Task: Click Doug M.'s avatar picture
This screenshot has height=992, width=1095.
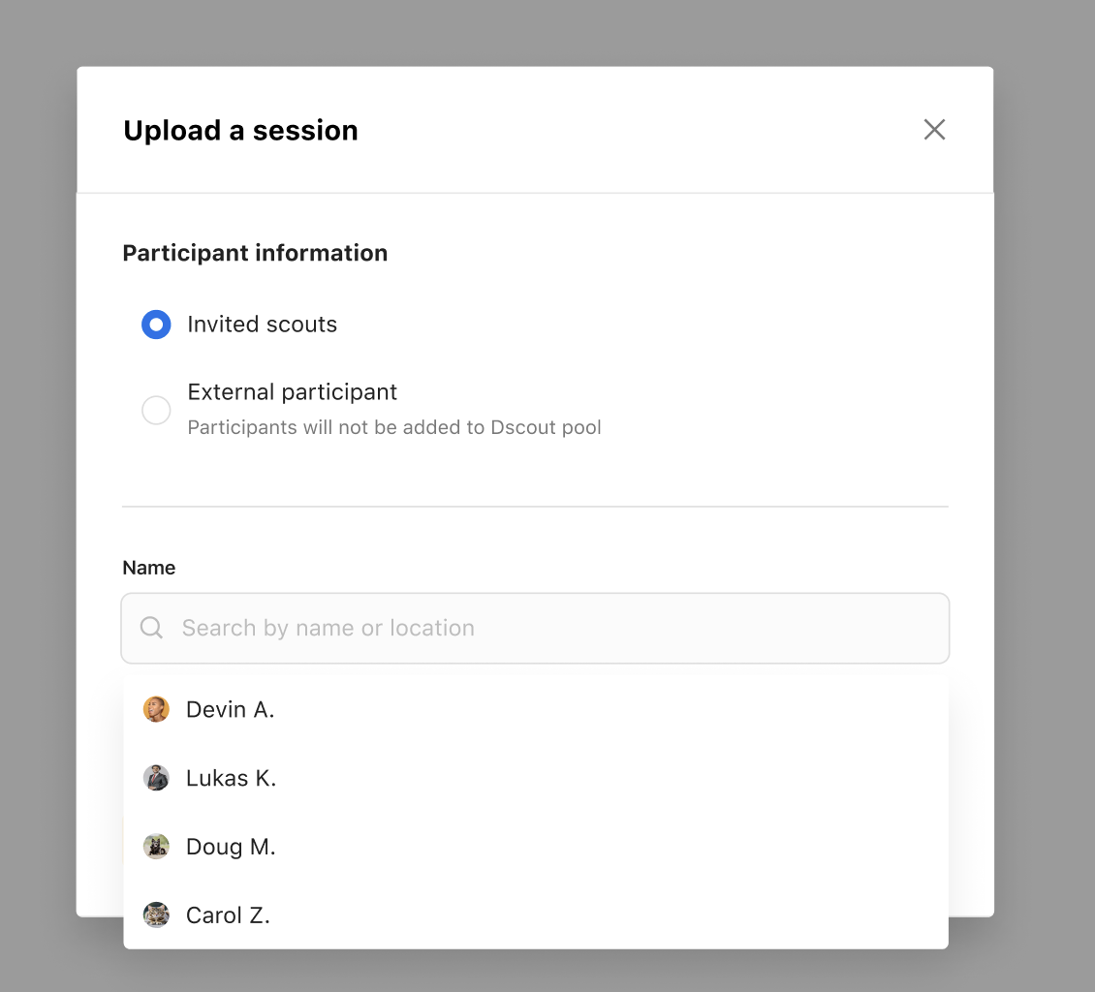Action: (156, 846)
